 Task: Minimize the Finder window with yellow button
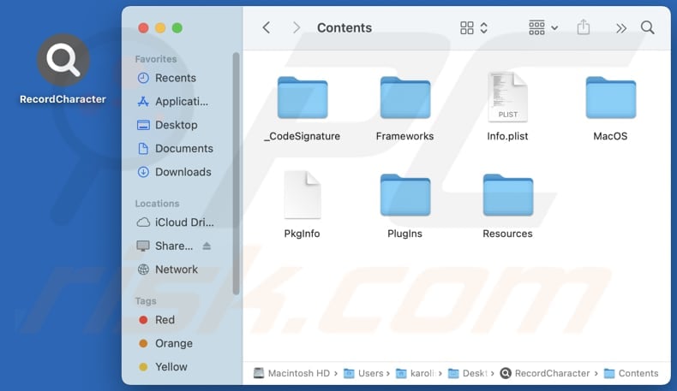[x=160, y=28]
